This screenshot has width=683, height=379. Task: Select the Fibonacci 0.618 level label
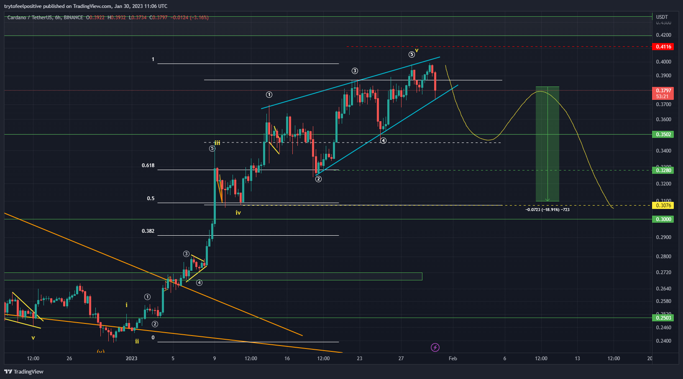[148, 165]
